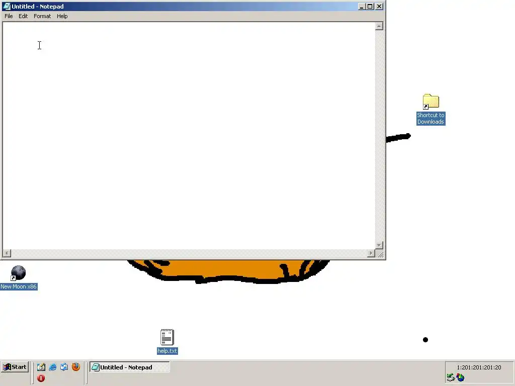Close the Notepad window
515x386 pixels.
[379, 6]
